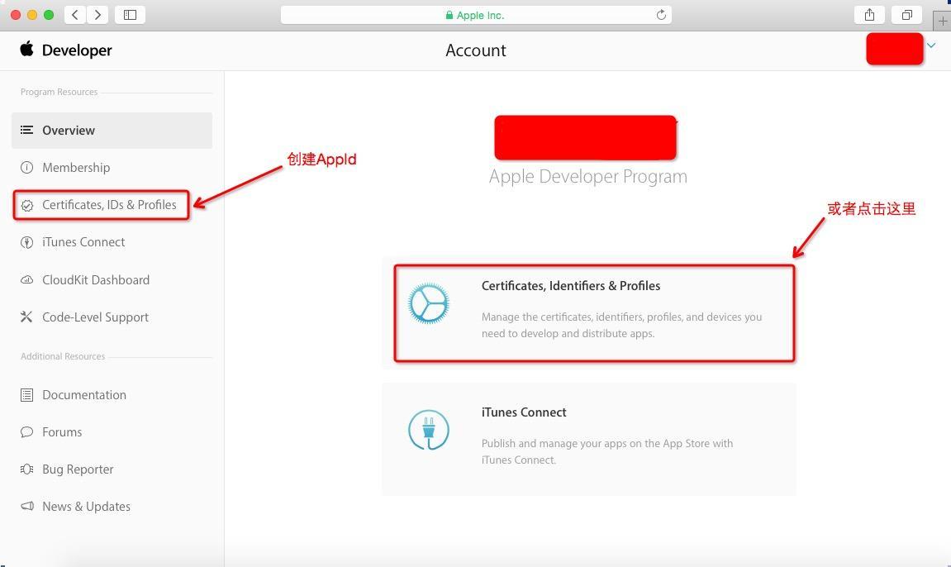
Task: Click 'Publish and manage your apps' description
Action: (607, 452)
